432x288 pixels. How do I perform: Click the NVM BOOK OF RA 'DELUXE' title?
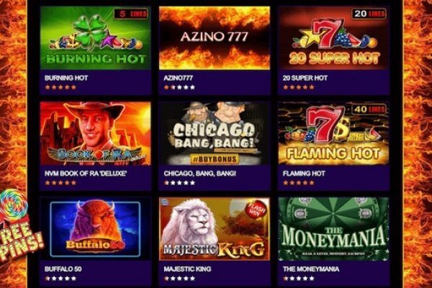coord(86,174)
